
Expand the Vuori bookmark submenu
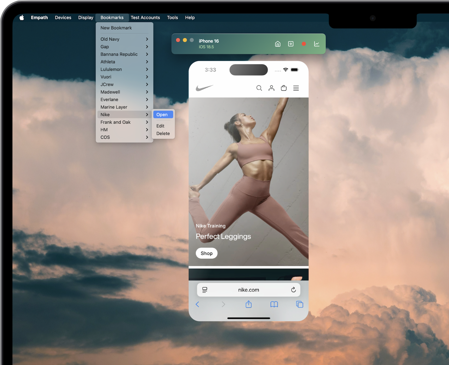coord(124,77)
